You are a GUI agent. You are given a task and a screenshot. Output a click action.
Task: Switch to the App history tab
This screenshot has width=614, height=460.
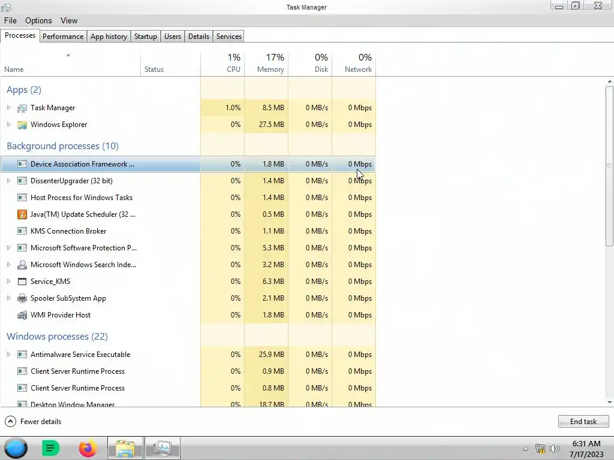109,37
